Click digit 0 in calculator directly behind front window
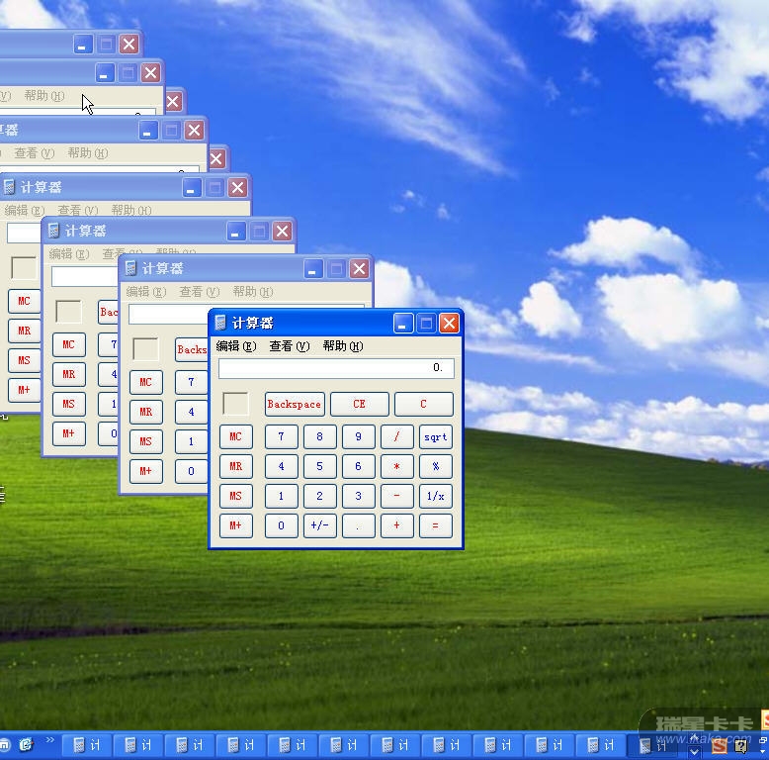The height and width of the screenshot is (760, 769). coord(192,471)
